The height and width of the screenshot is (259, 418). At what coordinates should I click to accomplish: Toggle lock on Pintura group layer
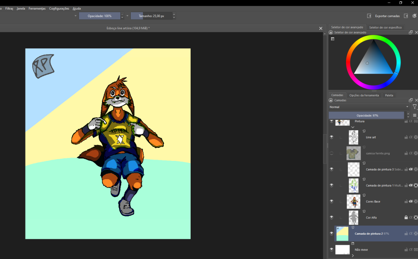pos(406,121)
